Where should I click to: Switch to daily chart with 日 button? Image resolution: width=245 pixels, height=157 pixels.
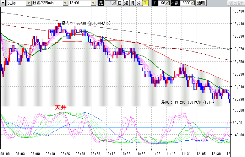coord(120,3)
